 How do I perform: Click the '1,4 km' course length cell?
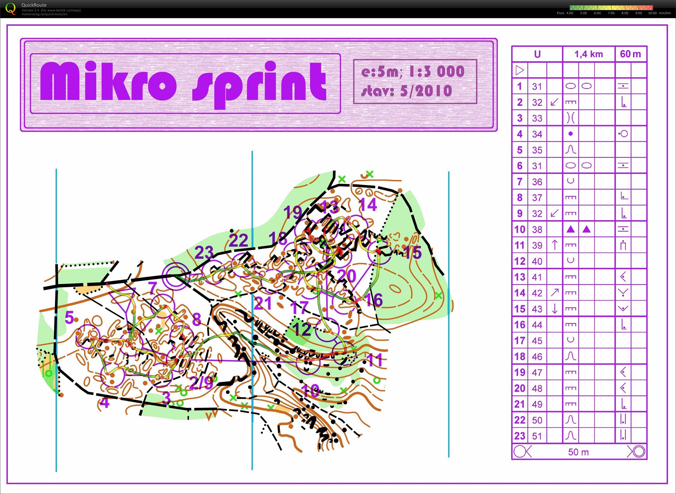[x=589, y=54]
